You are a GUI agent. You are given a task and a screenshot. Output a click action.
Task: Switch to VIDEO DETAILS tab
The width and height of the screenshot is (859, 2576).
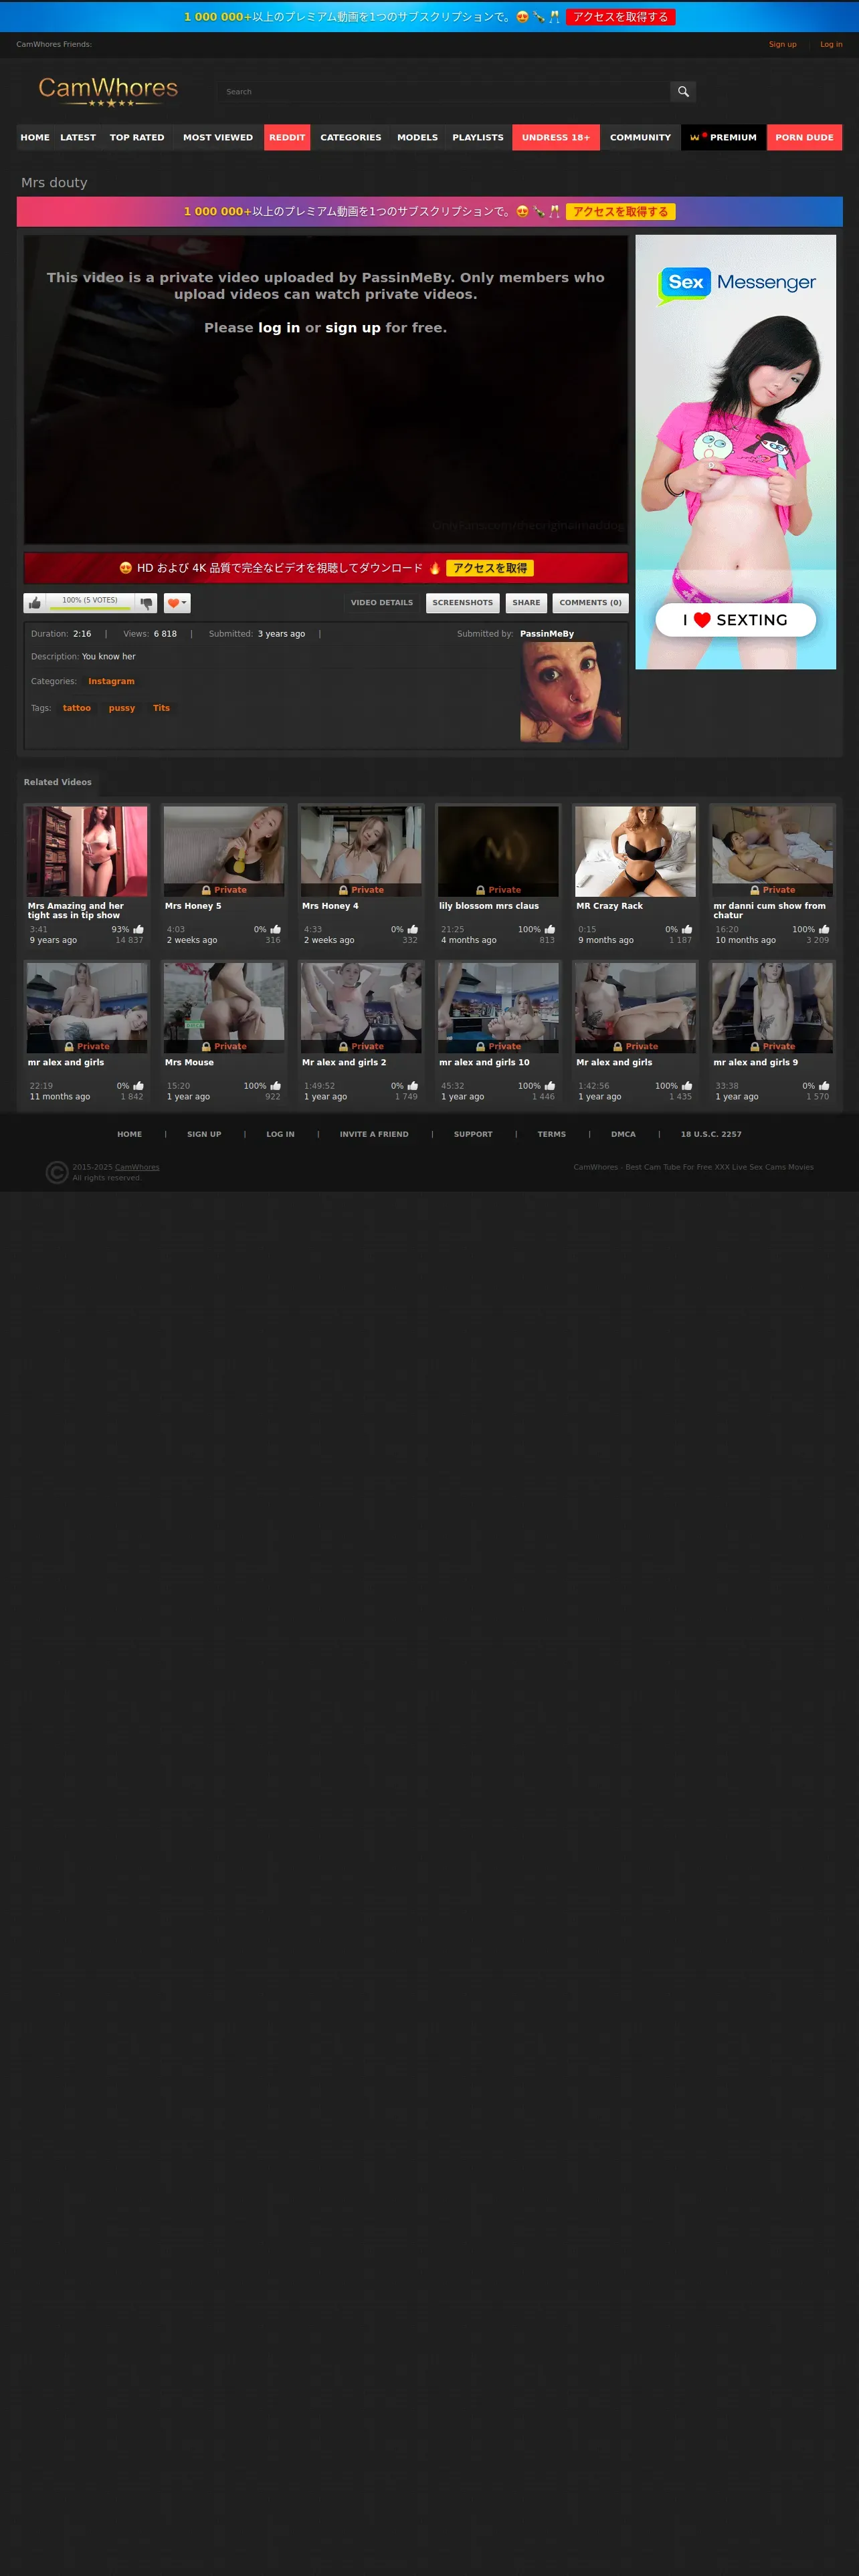point(382,603)
